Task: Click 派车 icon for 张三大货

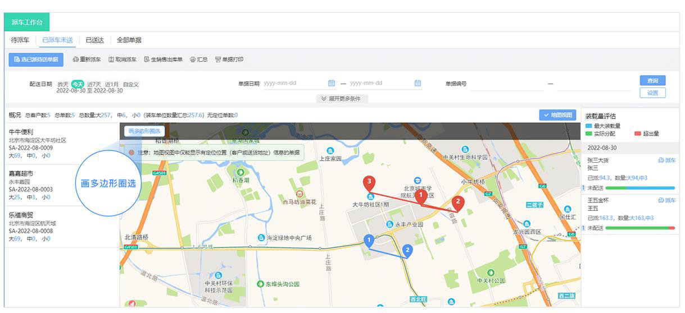Action: [661, 160]
